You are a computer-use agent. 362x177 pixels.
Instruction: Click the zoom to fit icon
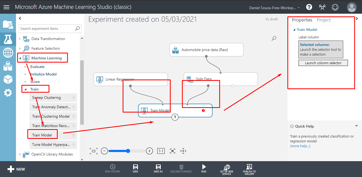[93, 151]
